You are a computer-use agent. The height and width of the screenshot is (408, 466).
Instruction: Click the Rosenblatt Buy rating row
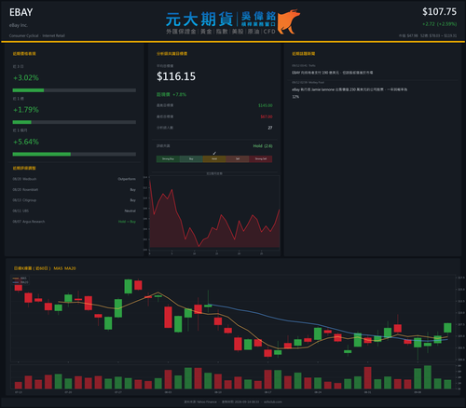75,189
